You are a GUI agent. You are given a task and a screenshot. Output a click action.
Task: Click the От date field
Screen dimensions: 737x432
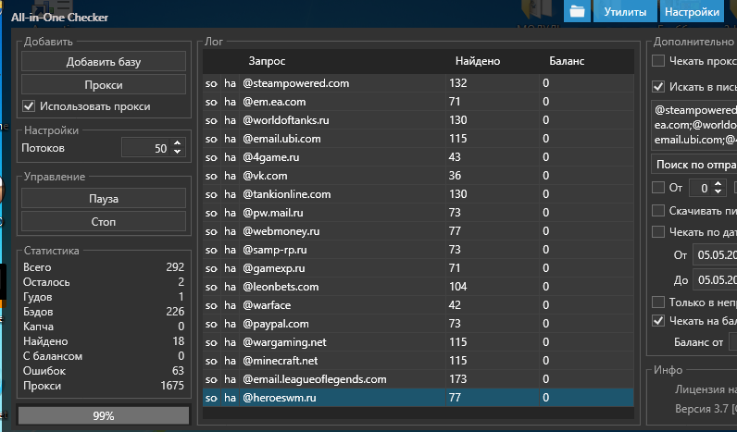coord(715,255)
